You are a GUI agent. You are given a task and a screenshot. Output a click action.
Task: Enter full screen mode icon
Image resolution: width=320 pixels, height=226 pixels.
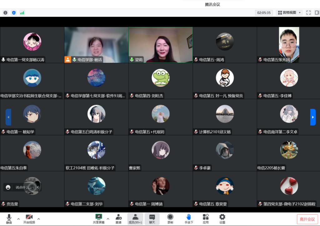point(308,12)
